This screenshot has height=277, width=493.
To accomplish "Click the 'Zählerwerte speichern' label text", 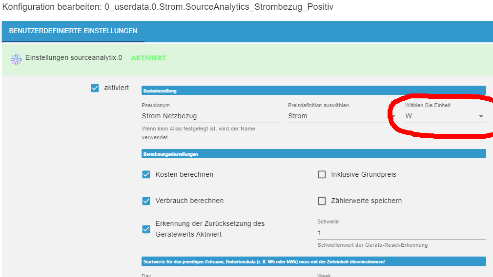I will (366, 201).
